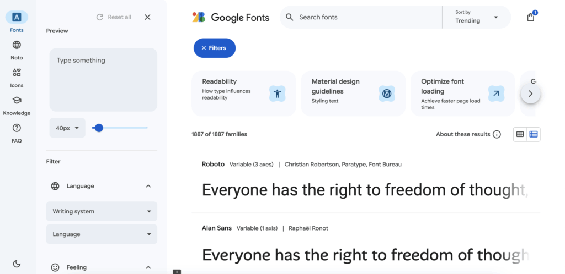Open the Writing system dropdown
Viewport: 565px width, 274px height.
(102, 211)
